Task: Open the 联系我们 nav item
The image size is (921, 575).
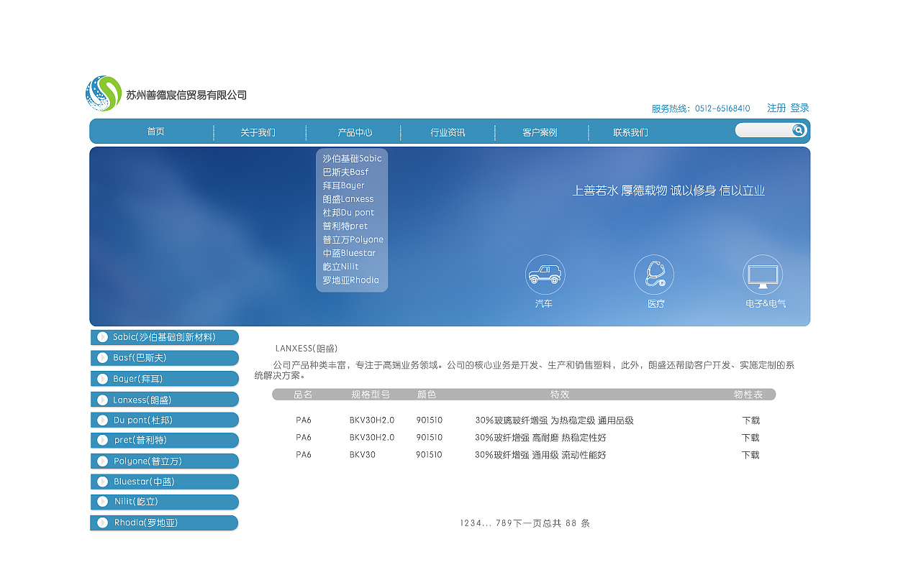Action: coord(630,132)
